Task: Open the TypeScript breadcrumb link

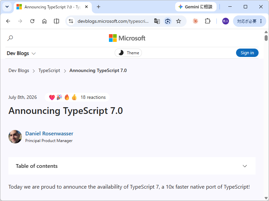Action: pos(49,70)
